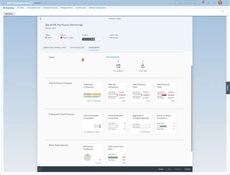Screen dimensions: 230x175
Task: Click the vertical scrollbar of the panel
Action: pyautogui.click(x=192, y=108)
